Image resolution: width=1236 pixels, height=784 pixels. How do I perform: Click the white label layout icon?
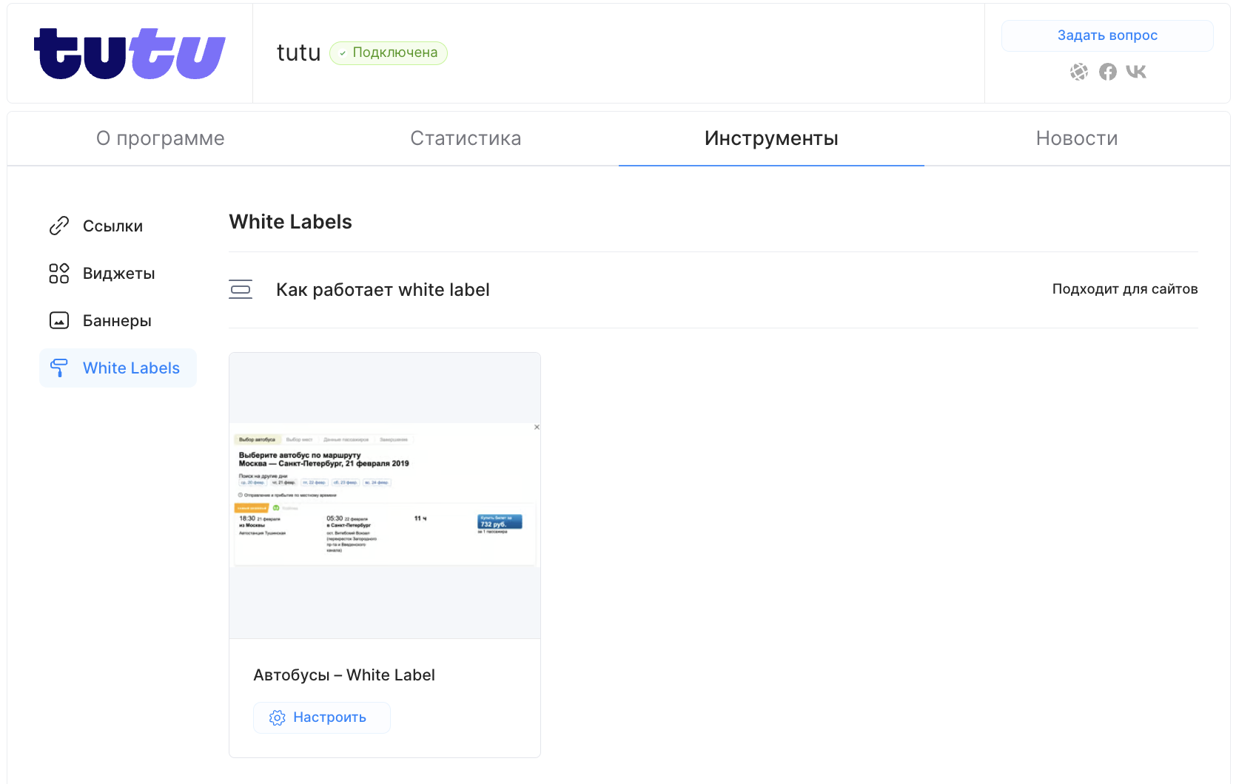click(241, 289)
